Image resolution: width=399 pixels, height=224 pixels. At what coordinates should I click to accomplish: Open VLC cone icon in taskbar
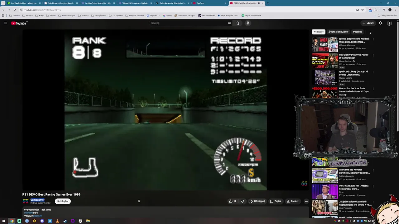(57, 221)
